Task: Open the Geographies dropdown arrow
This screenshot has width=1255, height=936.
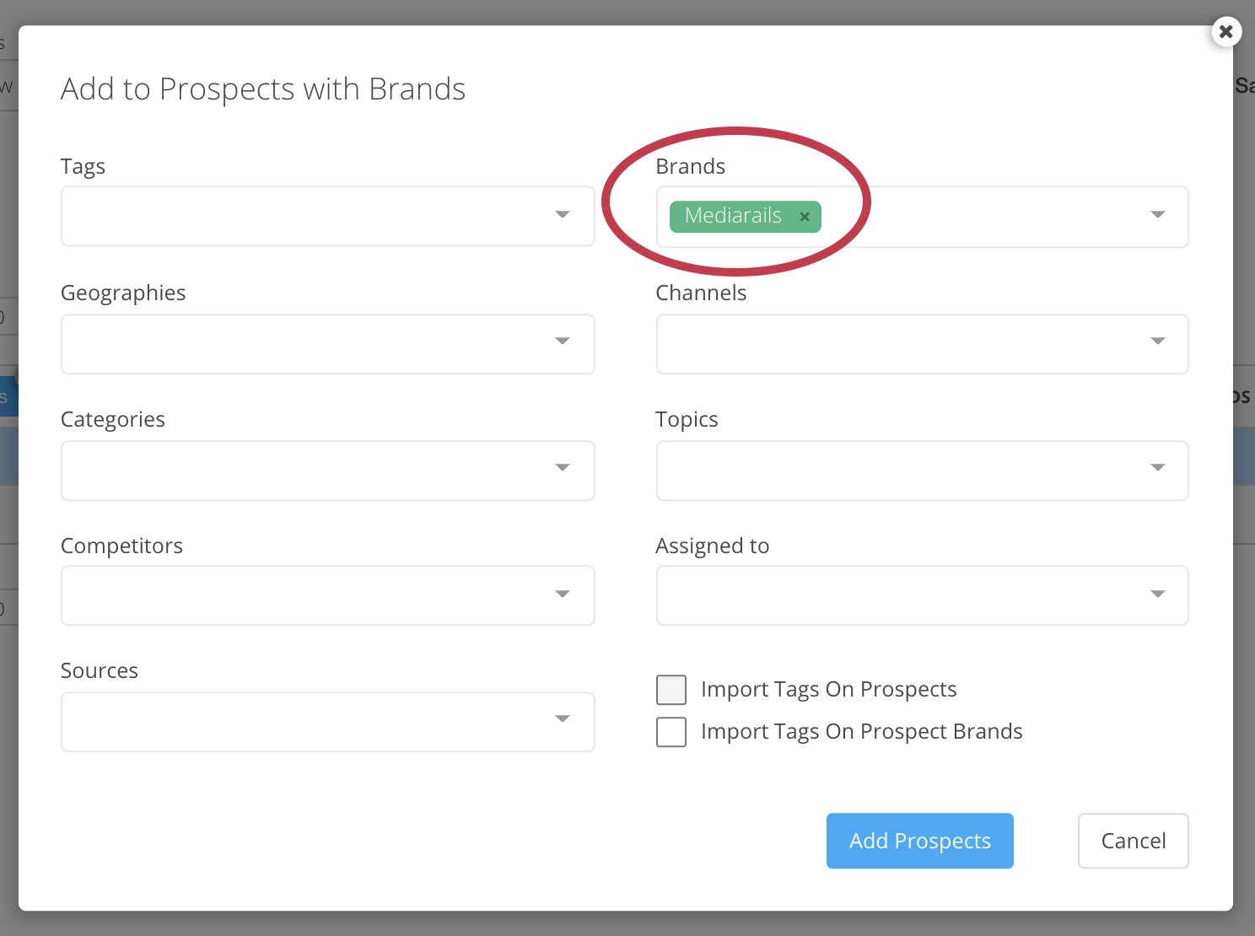Action: [x=563, y=342]
